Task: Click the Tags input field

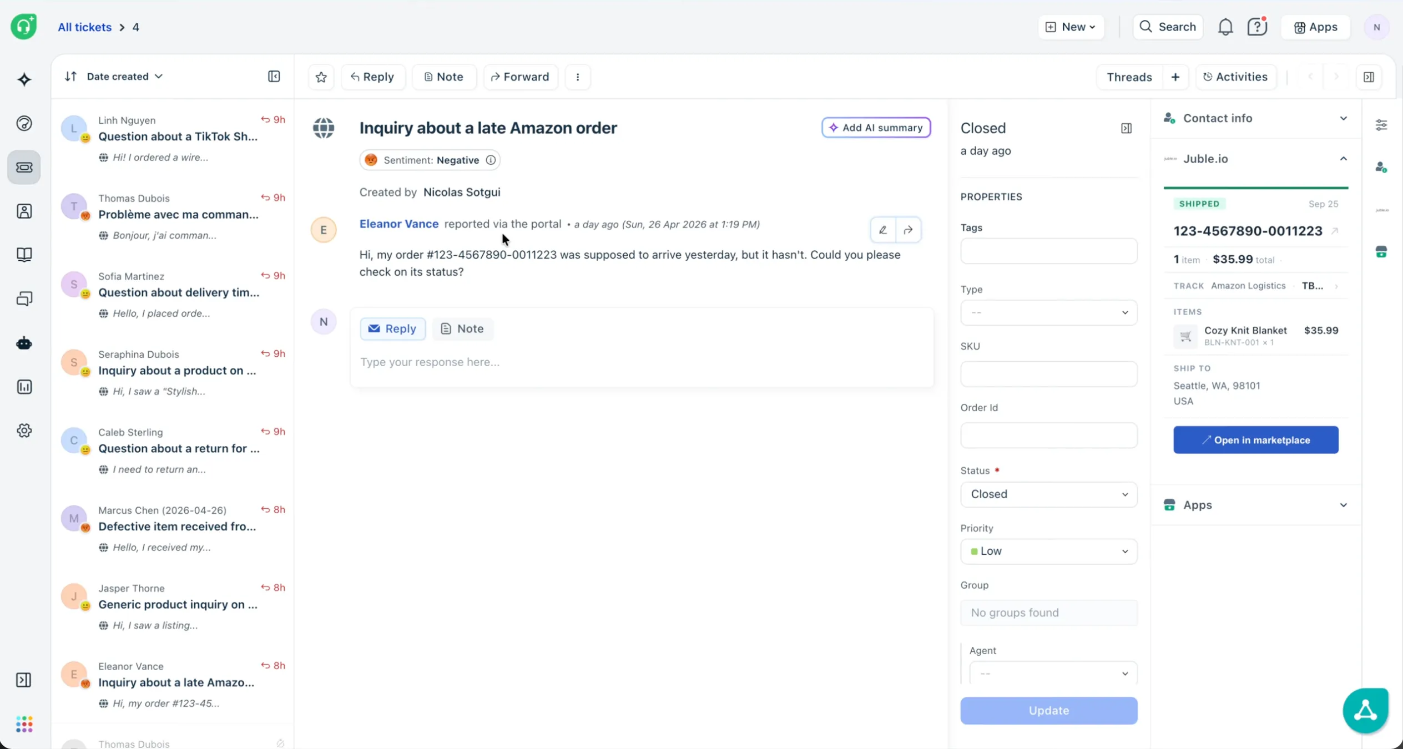Action: 1048,251
